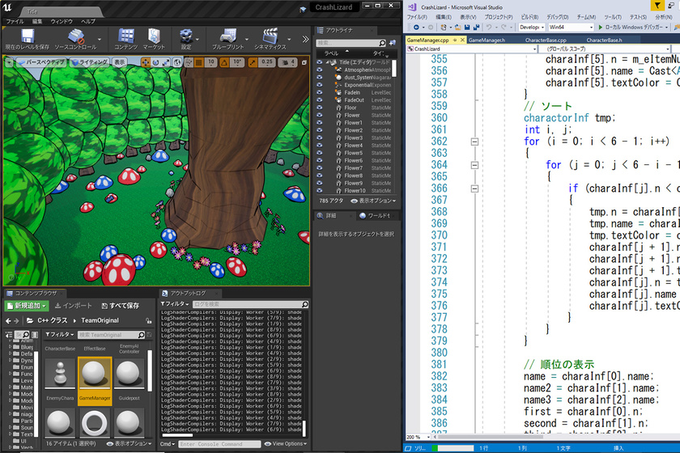Collapse the for loop at line 362

(x=474, y=142)
